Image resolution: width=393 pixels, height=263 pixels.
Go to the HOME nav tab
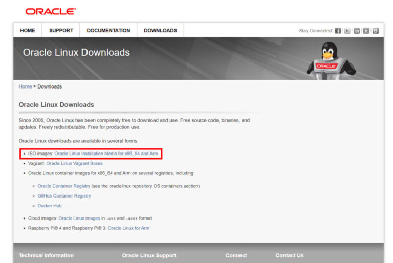tap(28, 30)
